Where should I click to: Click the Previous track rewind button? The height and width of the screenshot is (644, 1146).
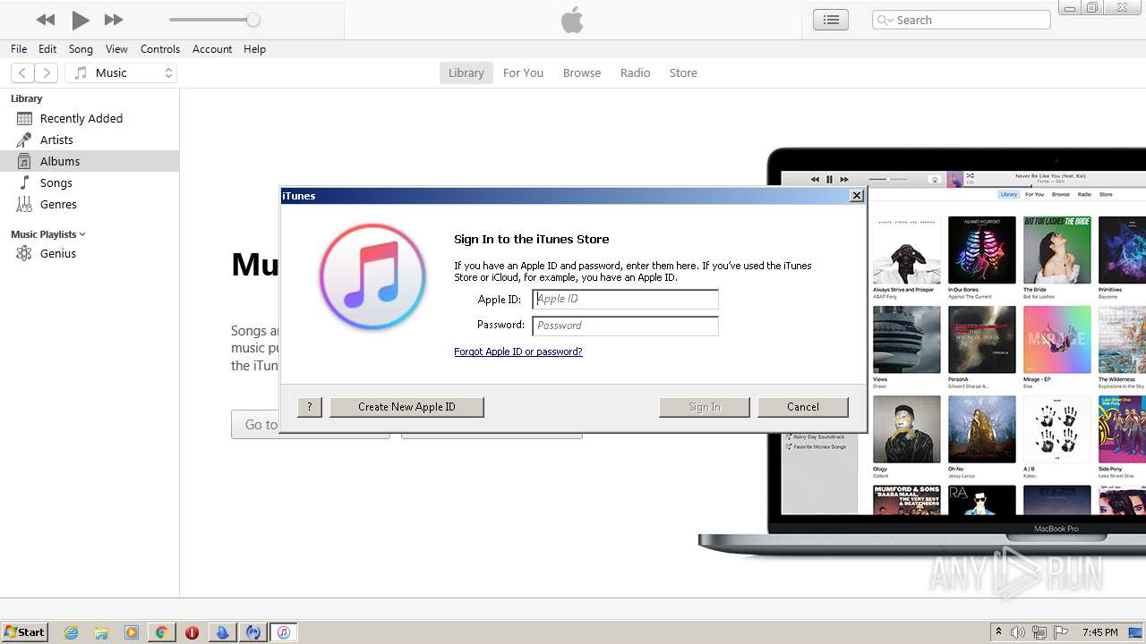click(x=46, y=20)
